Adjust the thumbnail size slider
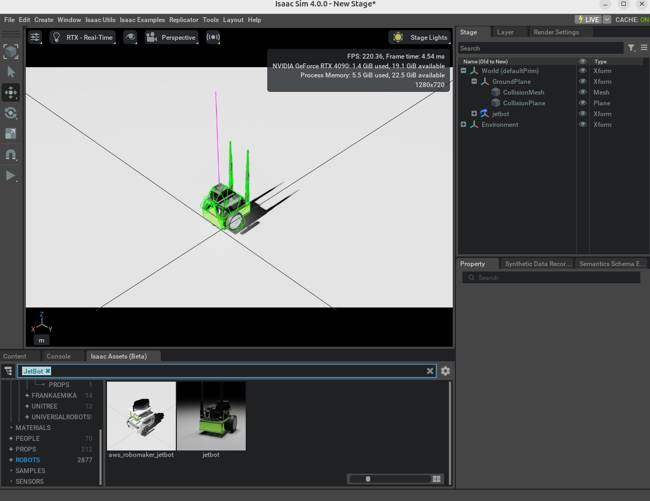Viewport: 650px width, 501px height. point(390,479)
